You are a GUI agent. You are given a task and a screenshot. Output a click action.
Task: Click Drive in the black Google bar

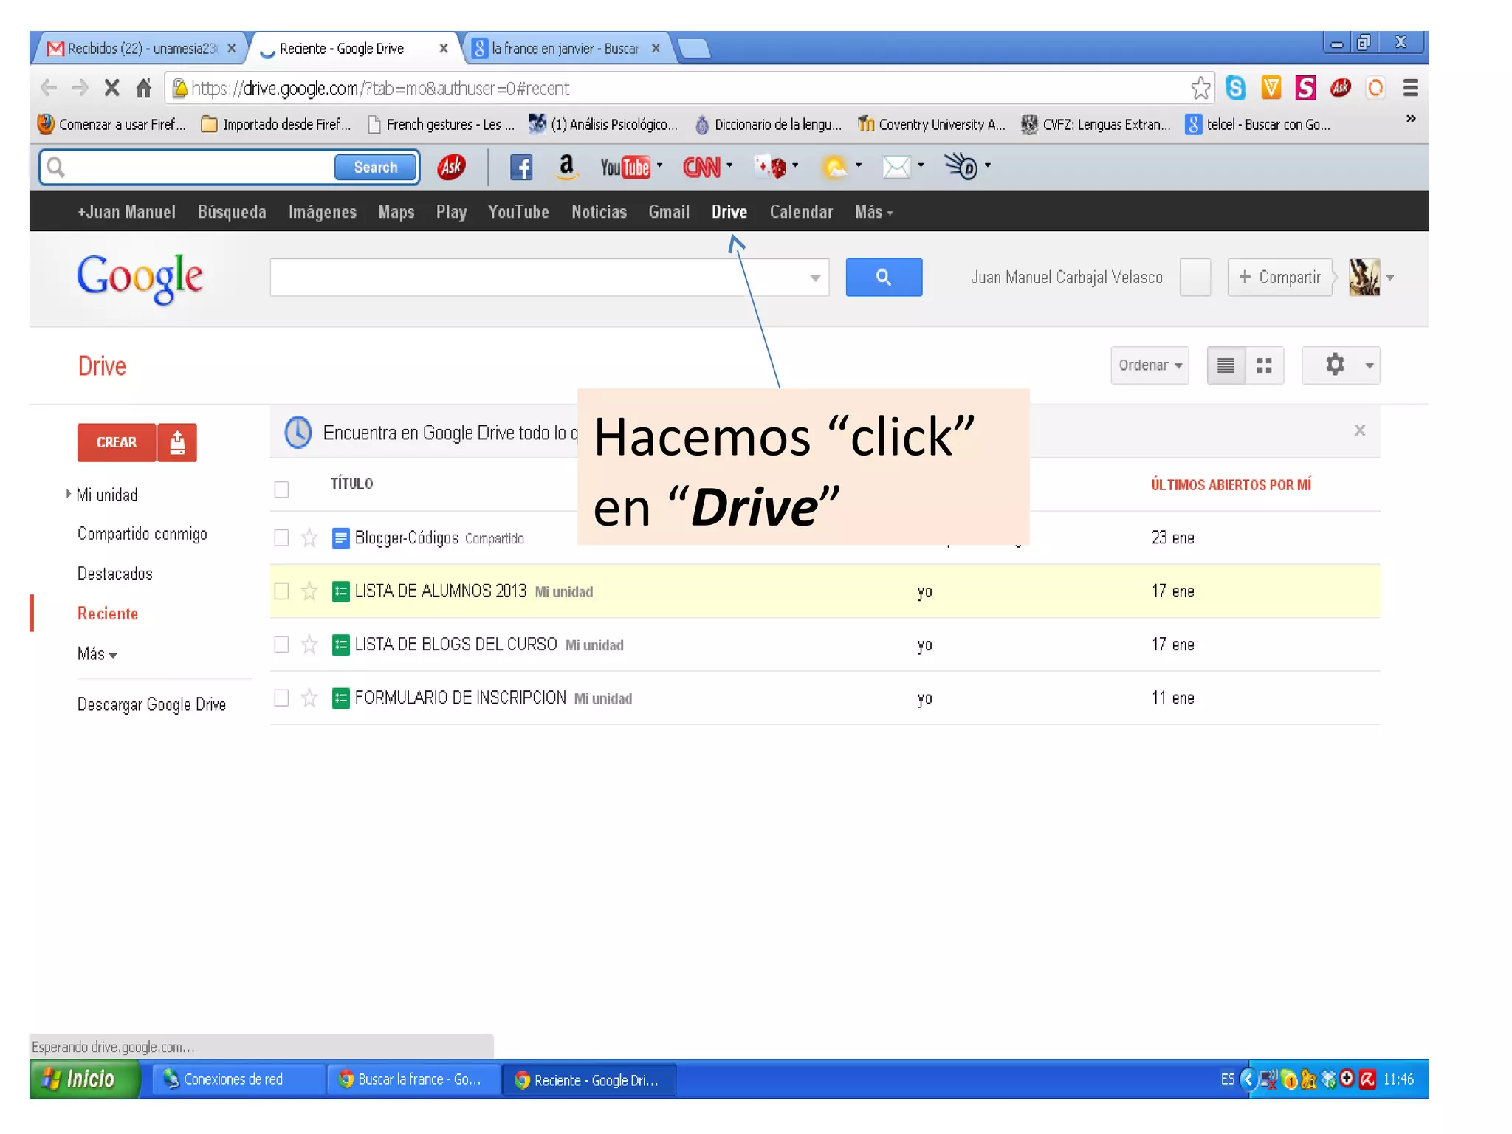[x=729, y=213]
